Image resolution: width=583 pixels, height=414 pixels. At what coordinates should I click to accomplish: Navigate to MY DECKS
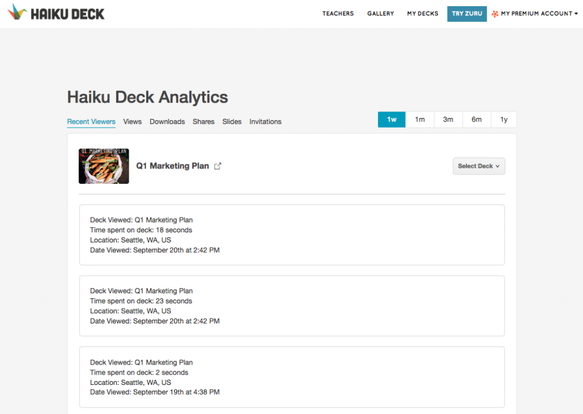[422, 14]
